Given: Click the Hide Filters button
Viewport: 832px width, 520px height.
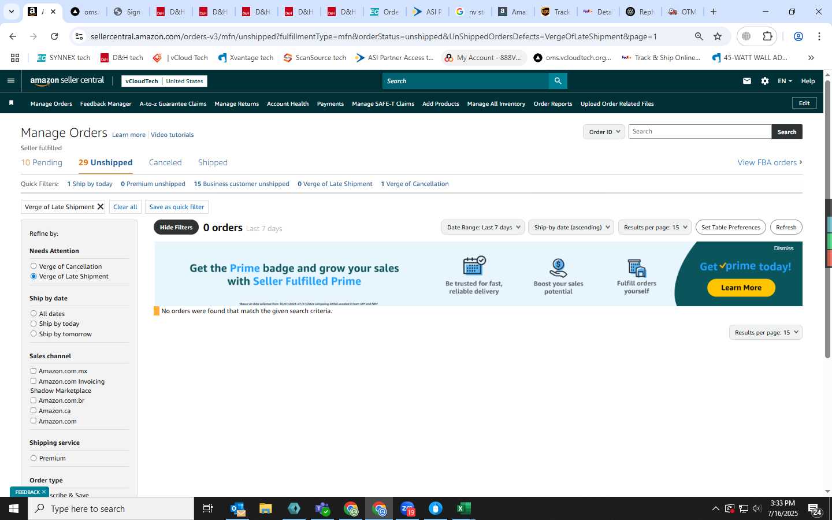Looking at the screenshot, I should 176,227.
